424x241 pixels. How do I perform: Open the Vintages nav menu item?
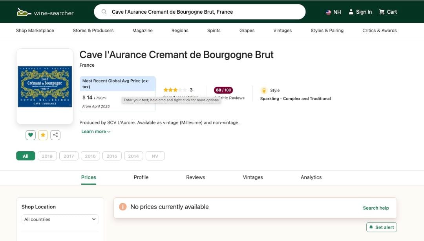283,31
